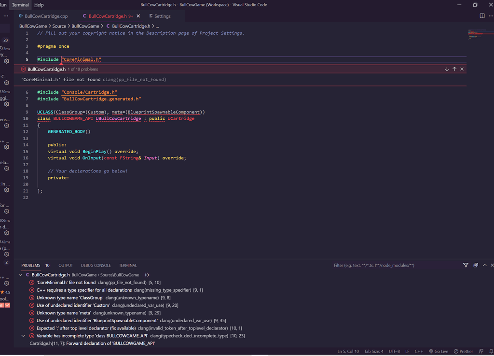Open the DEBUG CONSOLE panel tab
The width and height of the screenshot is (494, 356).
click(96, 265)
